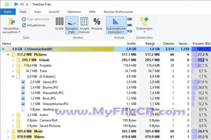Set unit to MB

130,25
